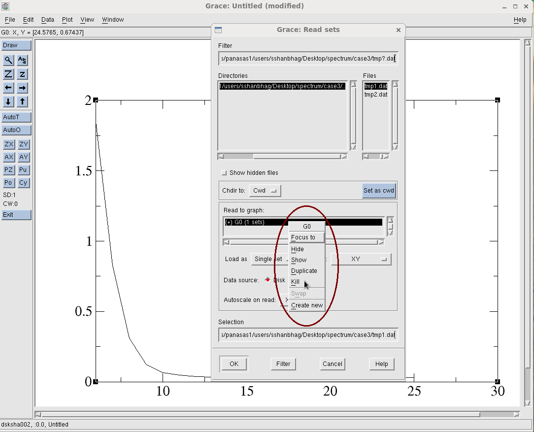Click the AS autoscale icon
The width and height of the screenshot is (534, 432).
click(22, 60)
